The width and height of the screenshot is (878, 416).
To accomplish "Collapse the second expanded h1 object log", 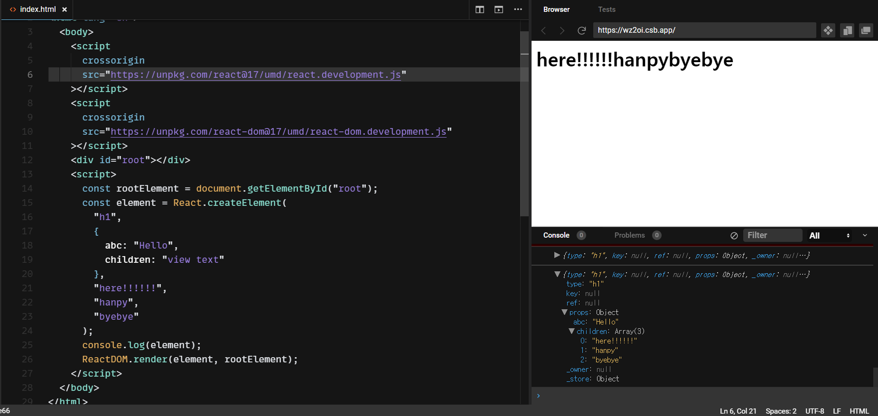I will [557, 274].
